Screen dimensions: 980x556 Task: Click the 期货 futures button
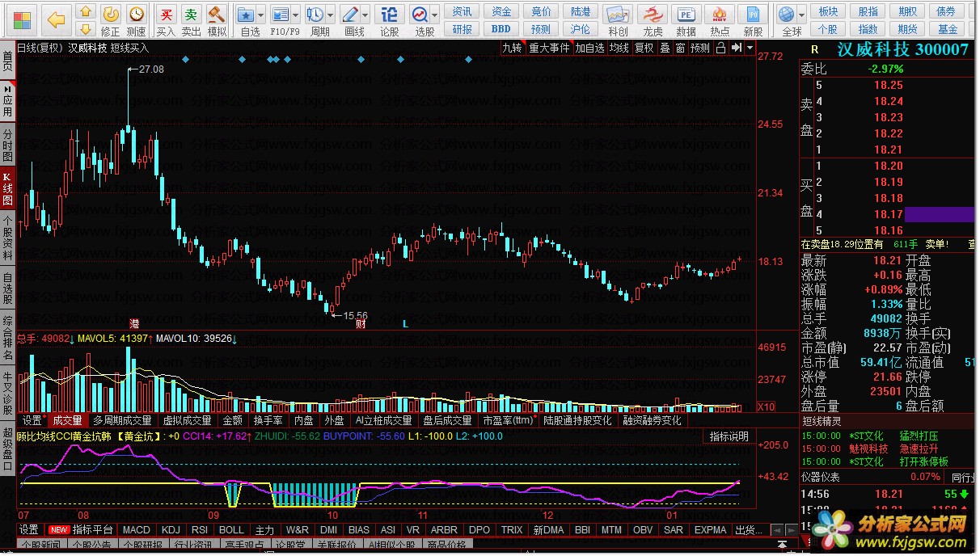tap(907, 28)
